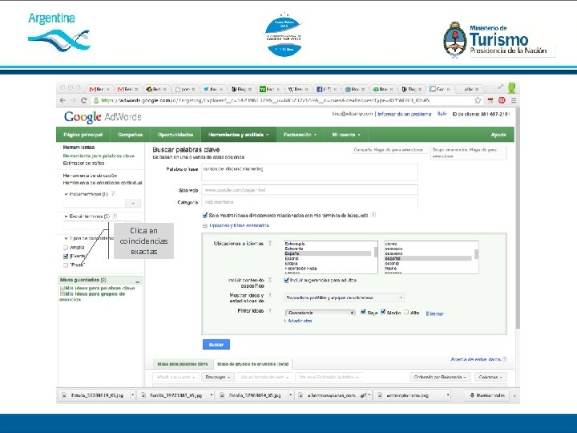Uncheck the Baja competition checkbox
The width and height of the screenshot is (577, 433).
click(363, 312)
